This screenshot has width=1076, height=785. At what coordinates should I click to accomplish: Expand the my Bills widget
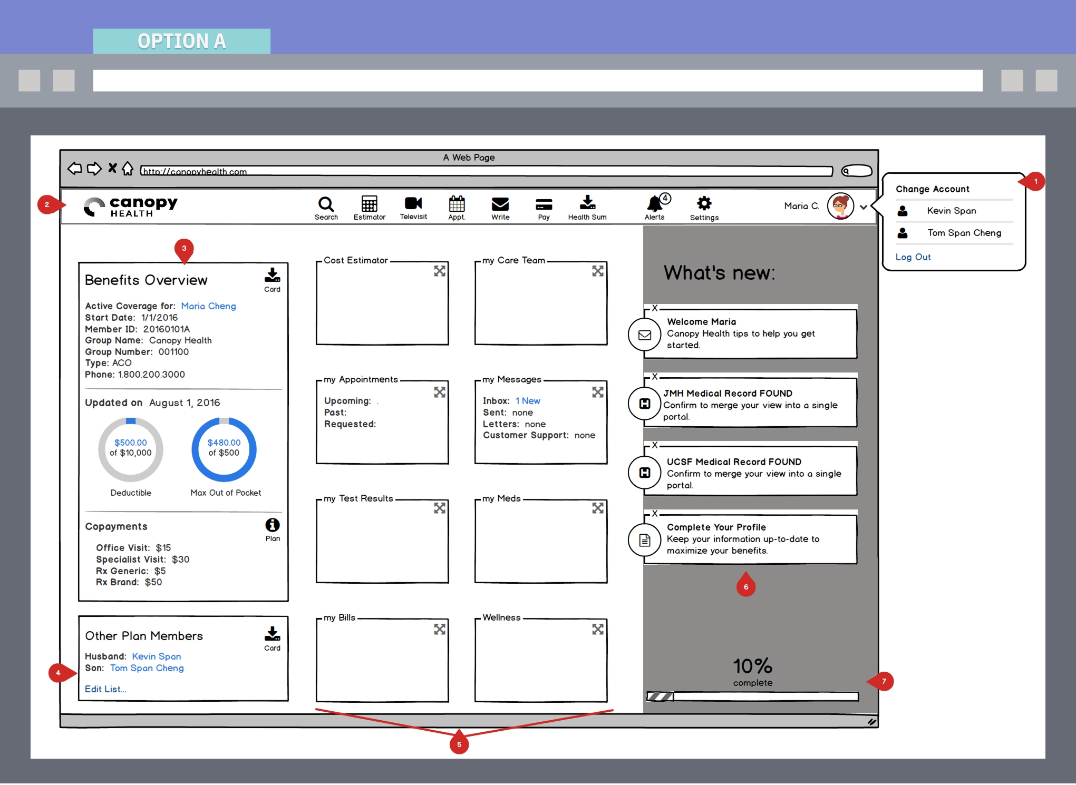pyautogui.click(x=440, y=629)
